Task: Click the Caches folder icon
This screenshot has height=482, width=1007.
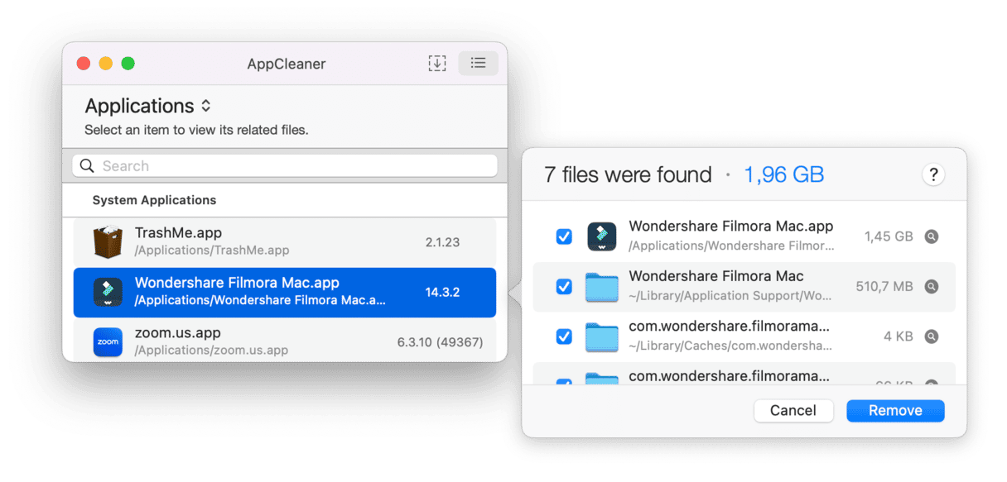Action: (602, 337)
